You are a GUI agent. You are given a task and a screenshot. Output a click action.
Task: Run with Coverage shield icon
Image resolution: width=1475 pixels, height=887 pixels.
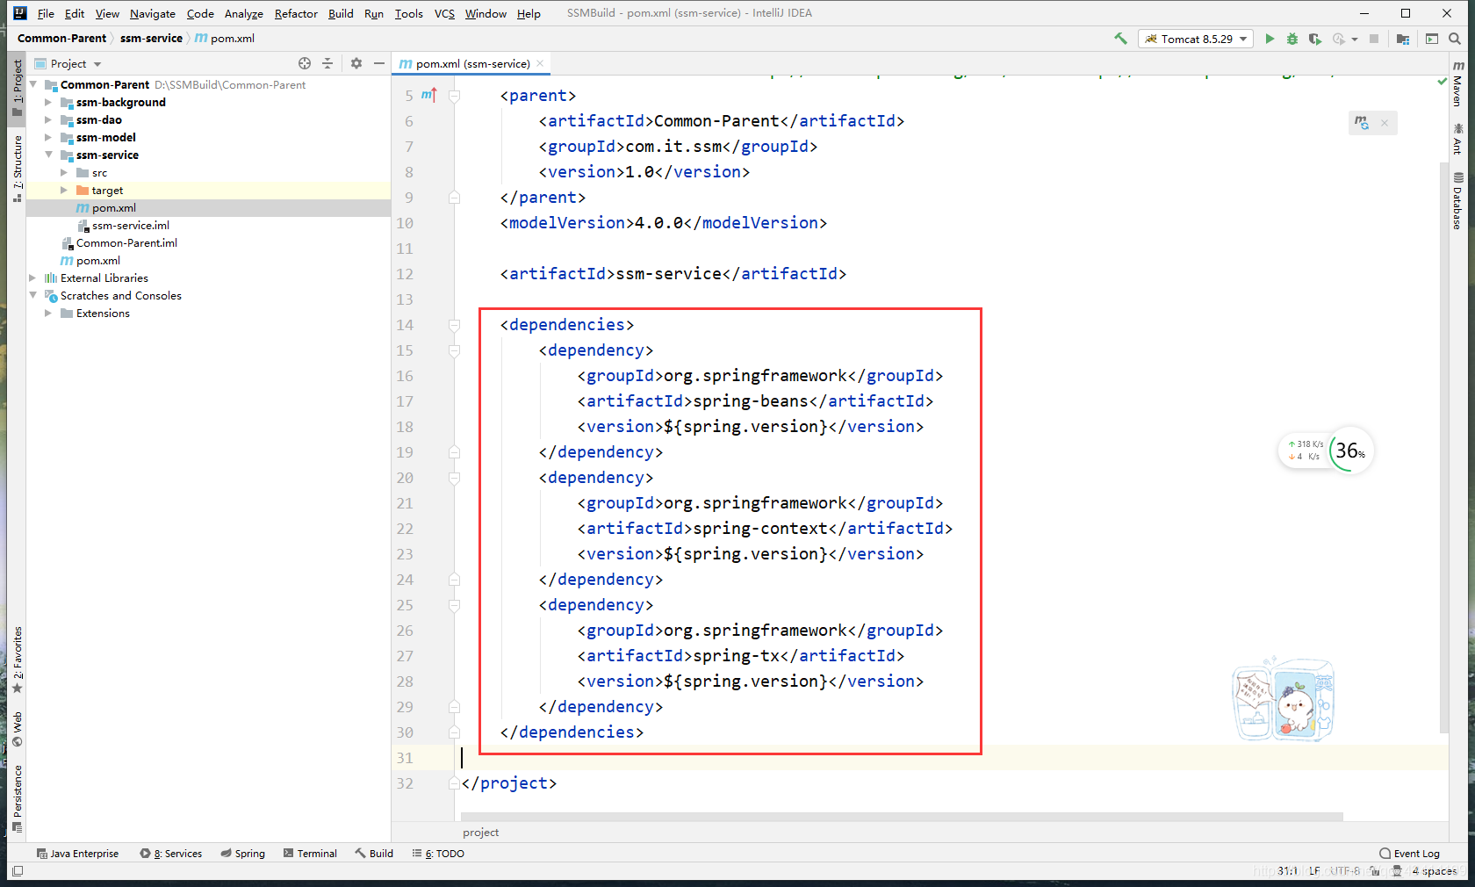tap(1314, 39)
